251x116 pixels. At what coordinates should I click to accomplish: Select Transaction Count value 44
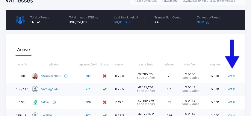pyautogui.click(x=157, y=22)
